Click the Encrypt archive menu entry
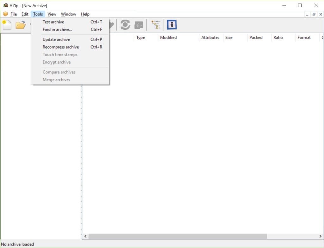 (70, 62)
